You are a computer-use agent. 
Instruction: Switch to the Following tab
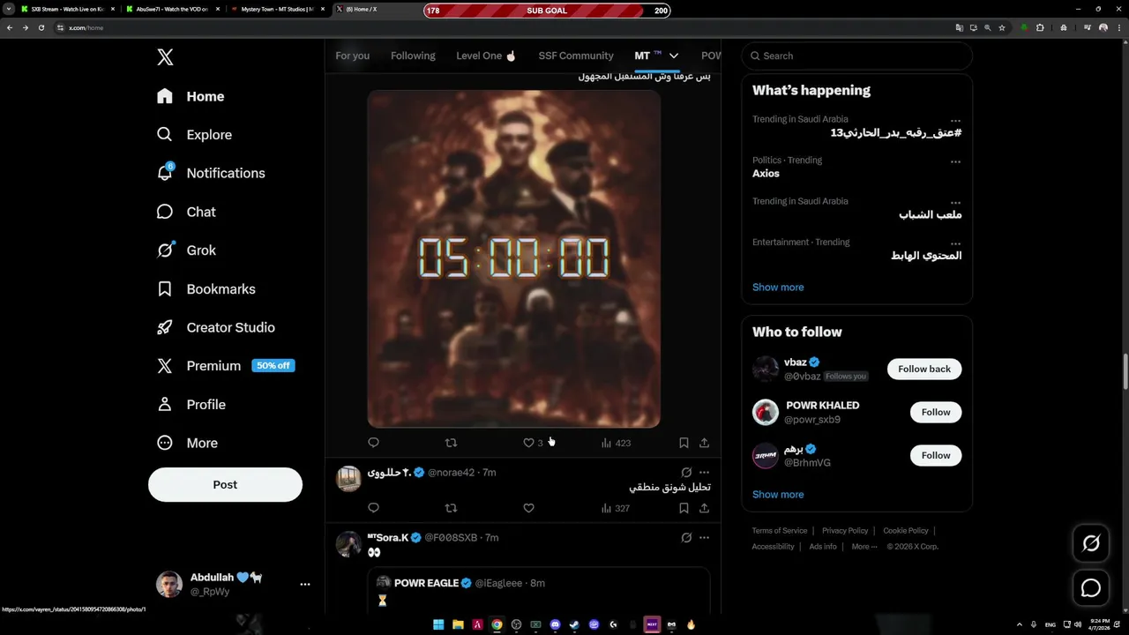pos(413,56)
